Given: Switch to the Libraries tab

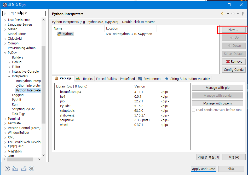Looking at the screenshot, I should pos(84,79).
